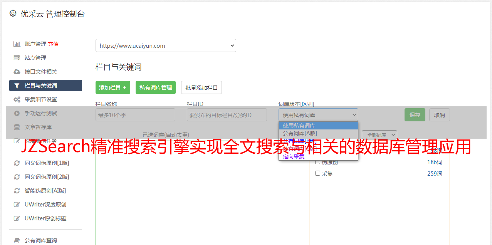Click the 已选词库(自动去重) label
492x245 pixels.
(166, 135)
